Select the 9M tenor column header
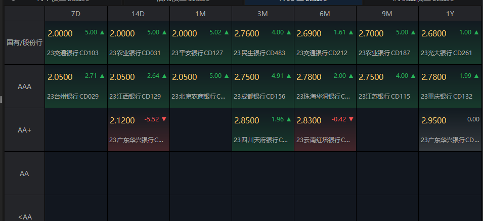Image resolution: width=483 pixels, height=221 pixels. coord(387,14)
